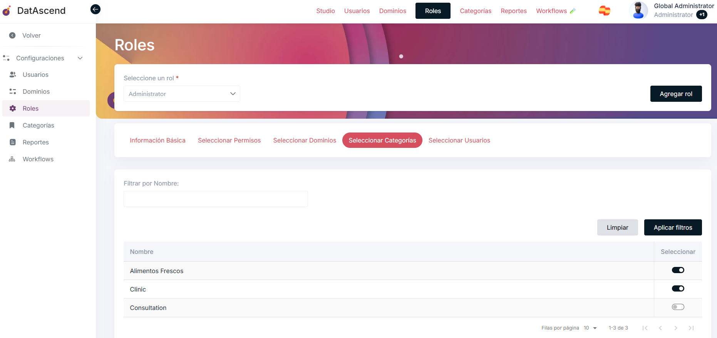The height and width of the screenshot is (338, 717).
Task: Click the Roles gear icon in sidebar
Action: tap(13, 108)
